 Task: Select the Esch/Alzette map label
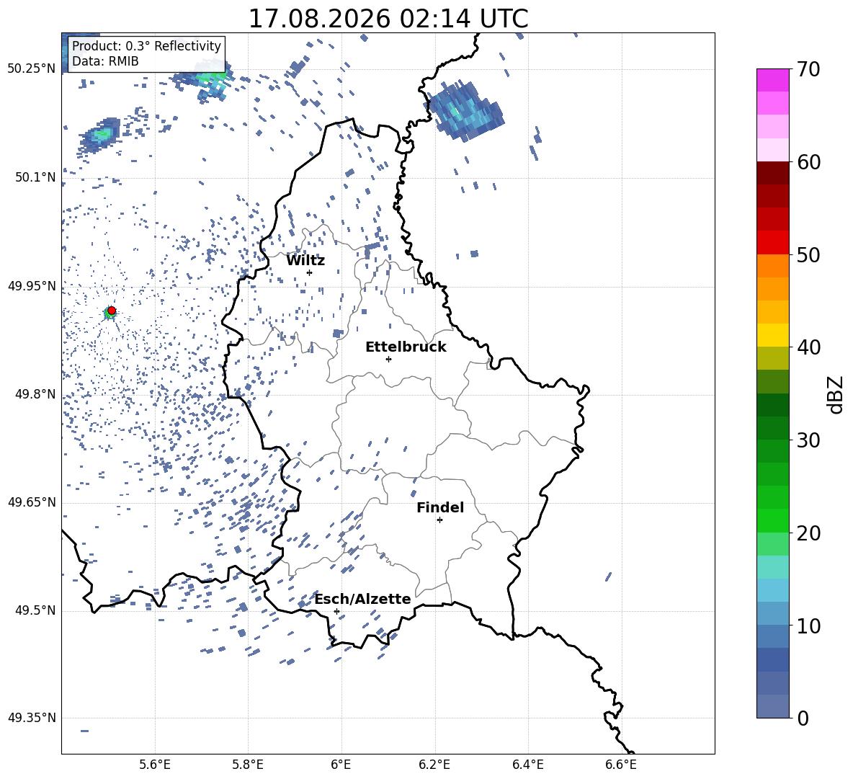(363, 599)
